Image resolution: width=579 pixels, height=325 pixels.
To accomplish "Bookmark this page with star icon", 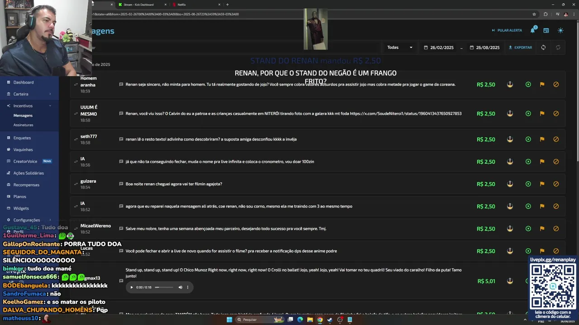I will tap(534, 14).
